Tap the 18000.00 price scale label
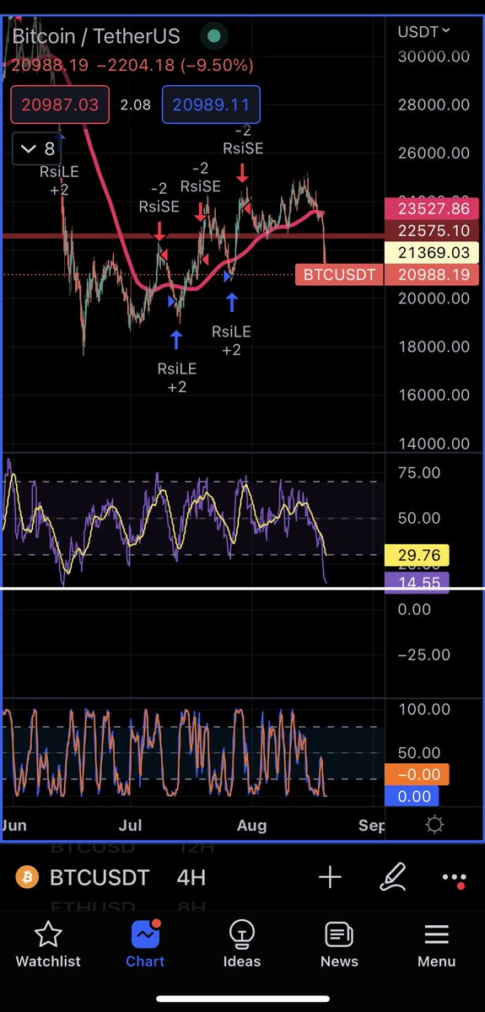The width and height of the screenshot is (485, 1012). pyautogui.click(x=434, y=347)
